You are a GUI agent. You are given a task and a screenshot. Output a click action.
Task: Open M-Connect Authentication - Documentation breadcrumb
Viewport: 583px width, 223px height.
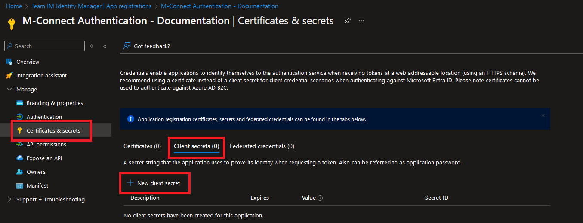coord(219,6)
